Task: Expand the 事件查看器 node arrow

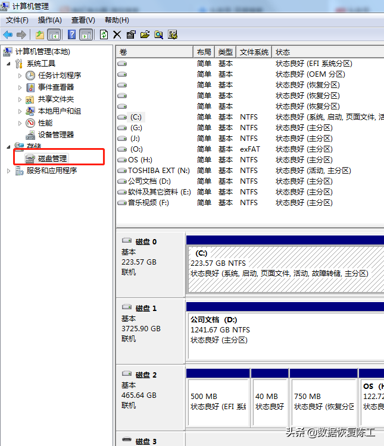Action: pyautogui.click(x=20, y=87)
